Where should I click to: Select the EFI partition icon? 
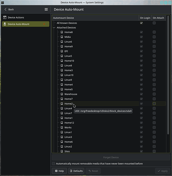click(62, 51)
